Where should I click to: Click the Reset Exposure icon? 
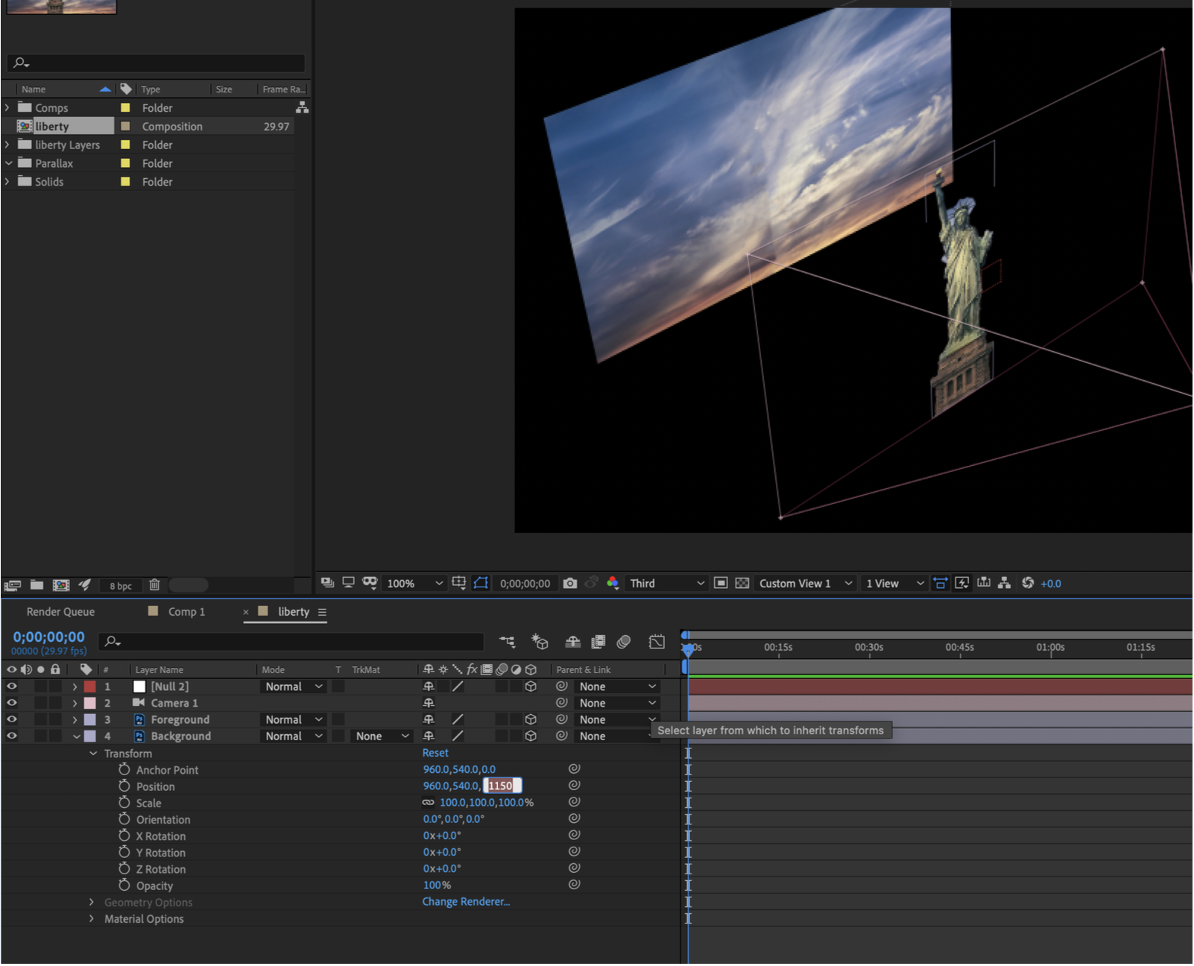[1028, 583]
